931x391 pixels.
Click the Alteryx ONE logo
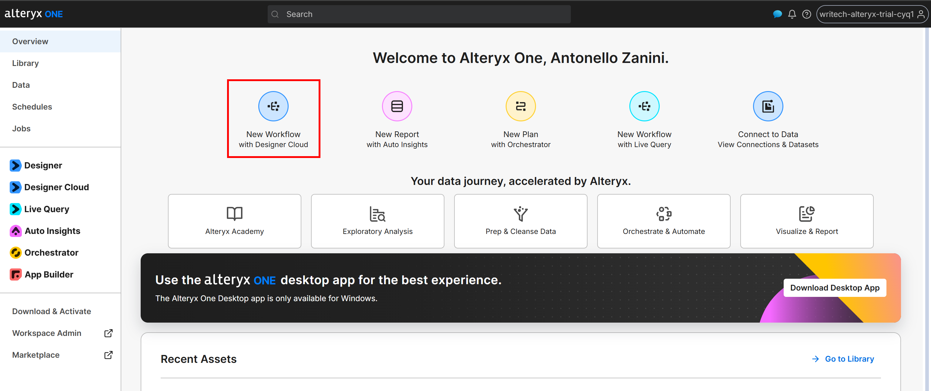click(x=34, y=14)
